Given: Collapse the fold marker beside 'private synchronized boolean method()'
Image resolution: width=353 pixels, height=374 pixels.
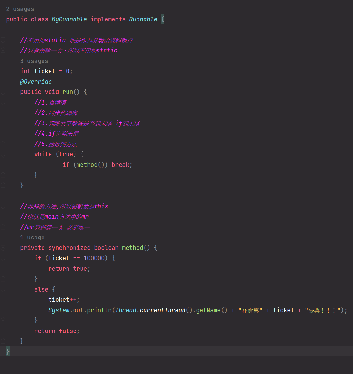Looking at the screenshot, I should pyautogui.click(x=3, y=248).
